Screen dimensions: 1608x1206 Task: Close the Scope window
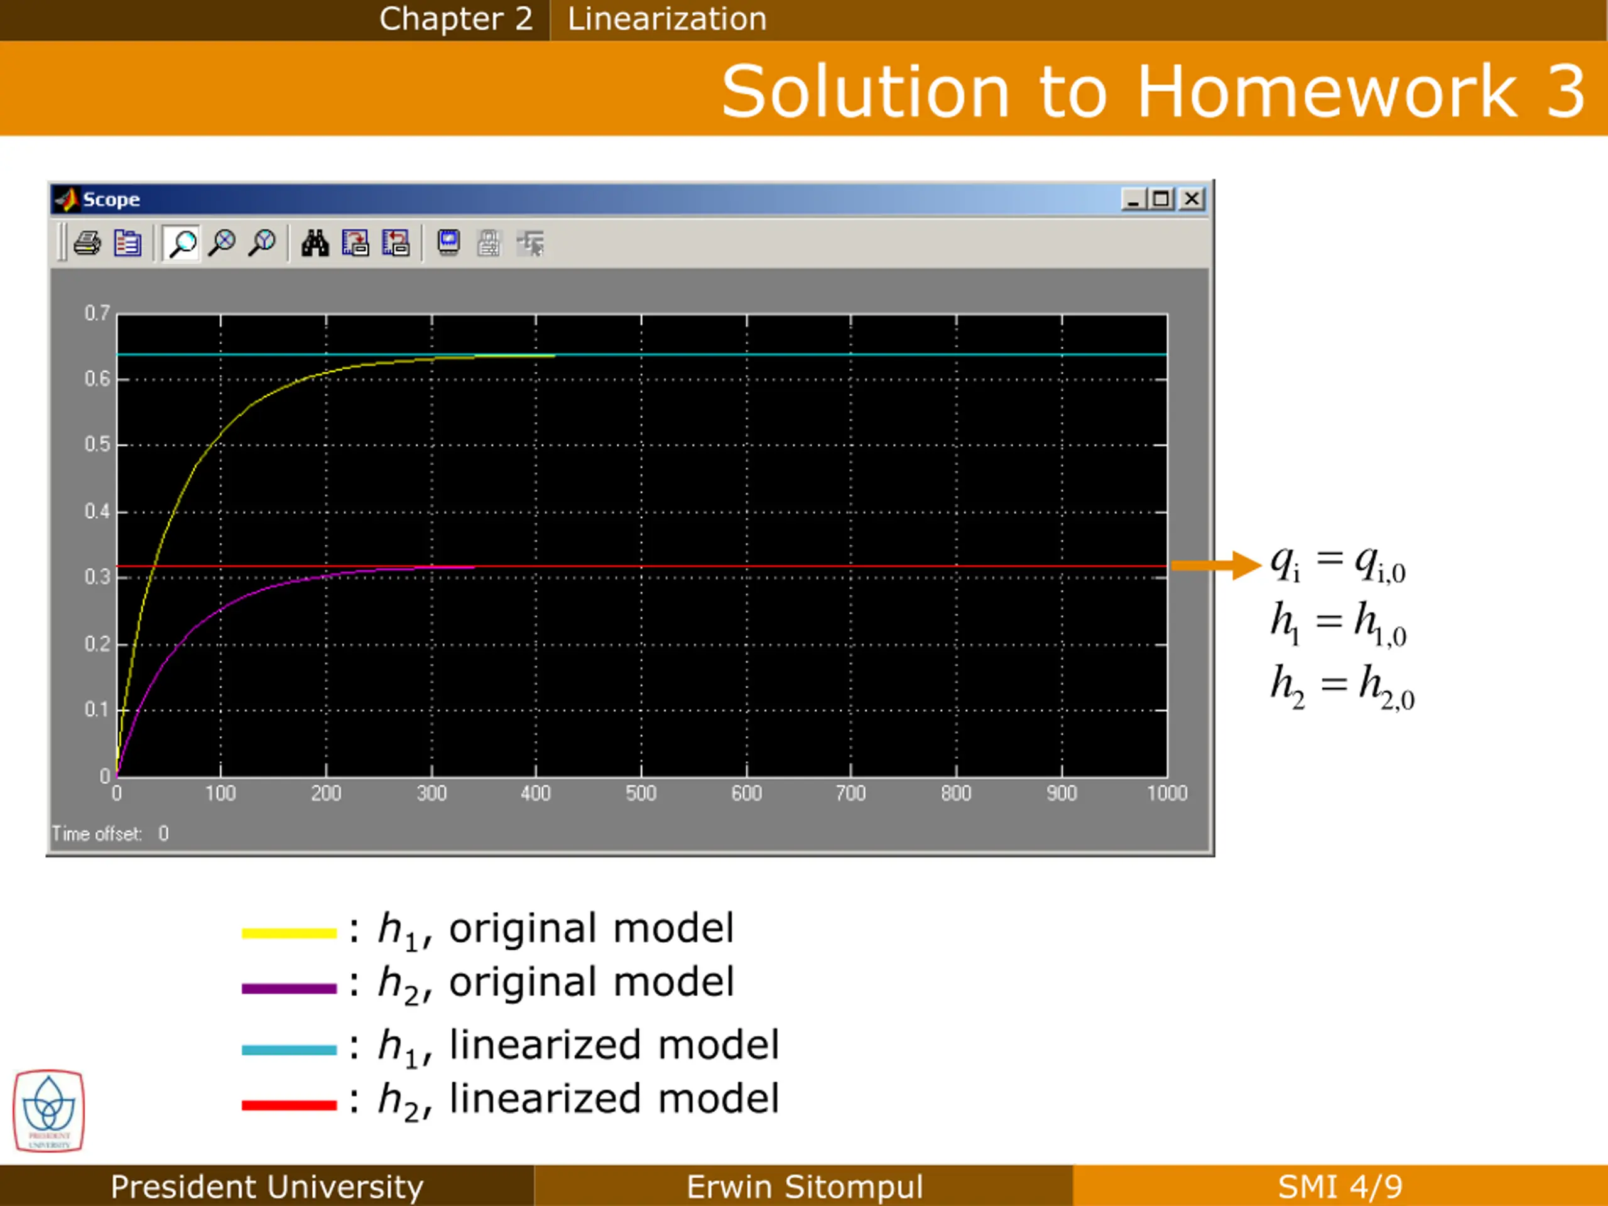tap(1192, 198)
